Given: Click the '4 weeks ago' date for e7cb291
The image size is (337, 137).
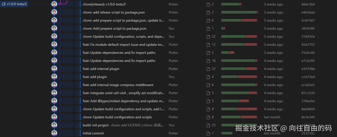Looking at the screenshot, I should [273, 61].
